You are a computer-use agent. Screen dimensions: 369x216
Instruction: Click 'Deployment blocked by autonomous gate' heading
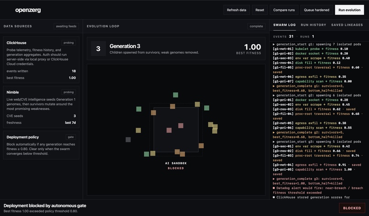[x=45, y=205]
